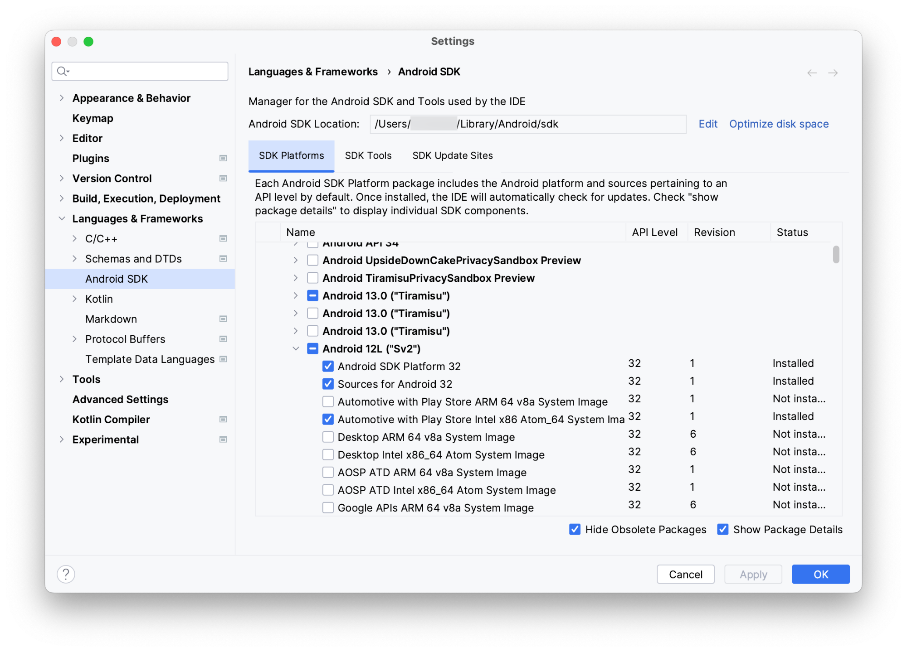Viewport: 907px width, 652px height.
Task: Click the forward navigation arrow icon
Action: tap(833, 72)
